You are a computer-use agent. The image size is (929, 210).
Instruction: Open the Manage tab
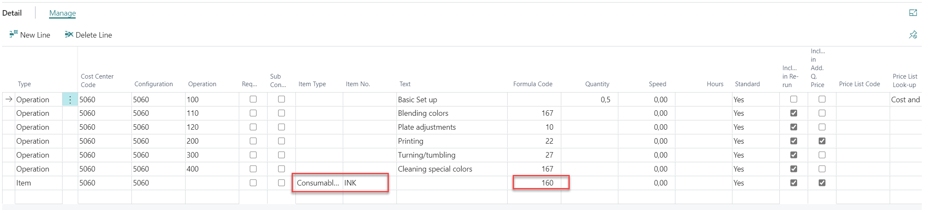[x=63, y=13]
